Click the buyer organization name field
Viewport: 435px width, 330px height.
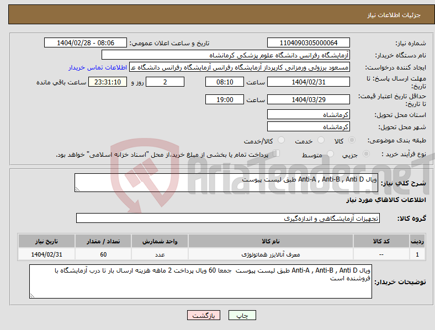click(225, 55)
